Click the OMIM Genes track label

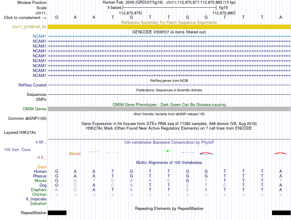(34, 109)
